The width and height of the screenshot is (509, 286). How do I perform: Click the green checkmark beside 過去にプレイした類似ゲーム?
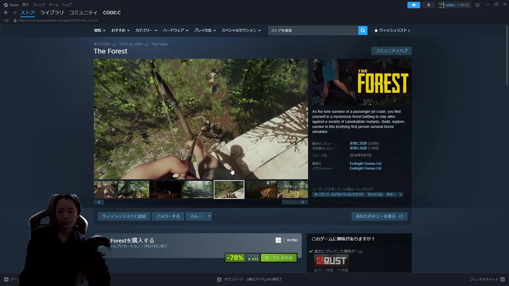(311, 251)
